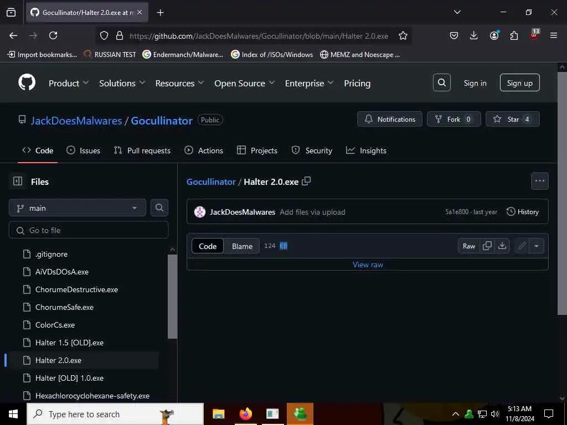Image resolution: width=567 pixels, height=425 pixels.
Task: Open the three-dot more file actions button
Action: pyautogui.click(x=539, y=181)
